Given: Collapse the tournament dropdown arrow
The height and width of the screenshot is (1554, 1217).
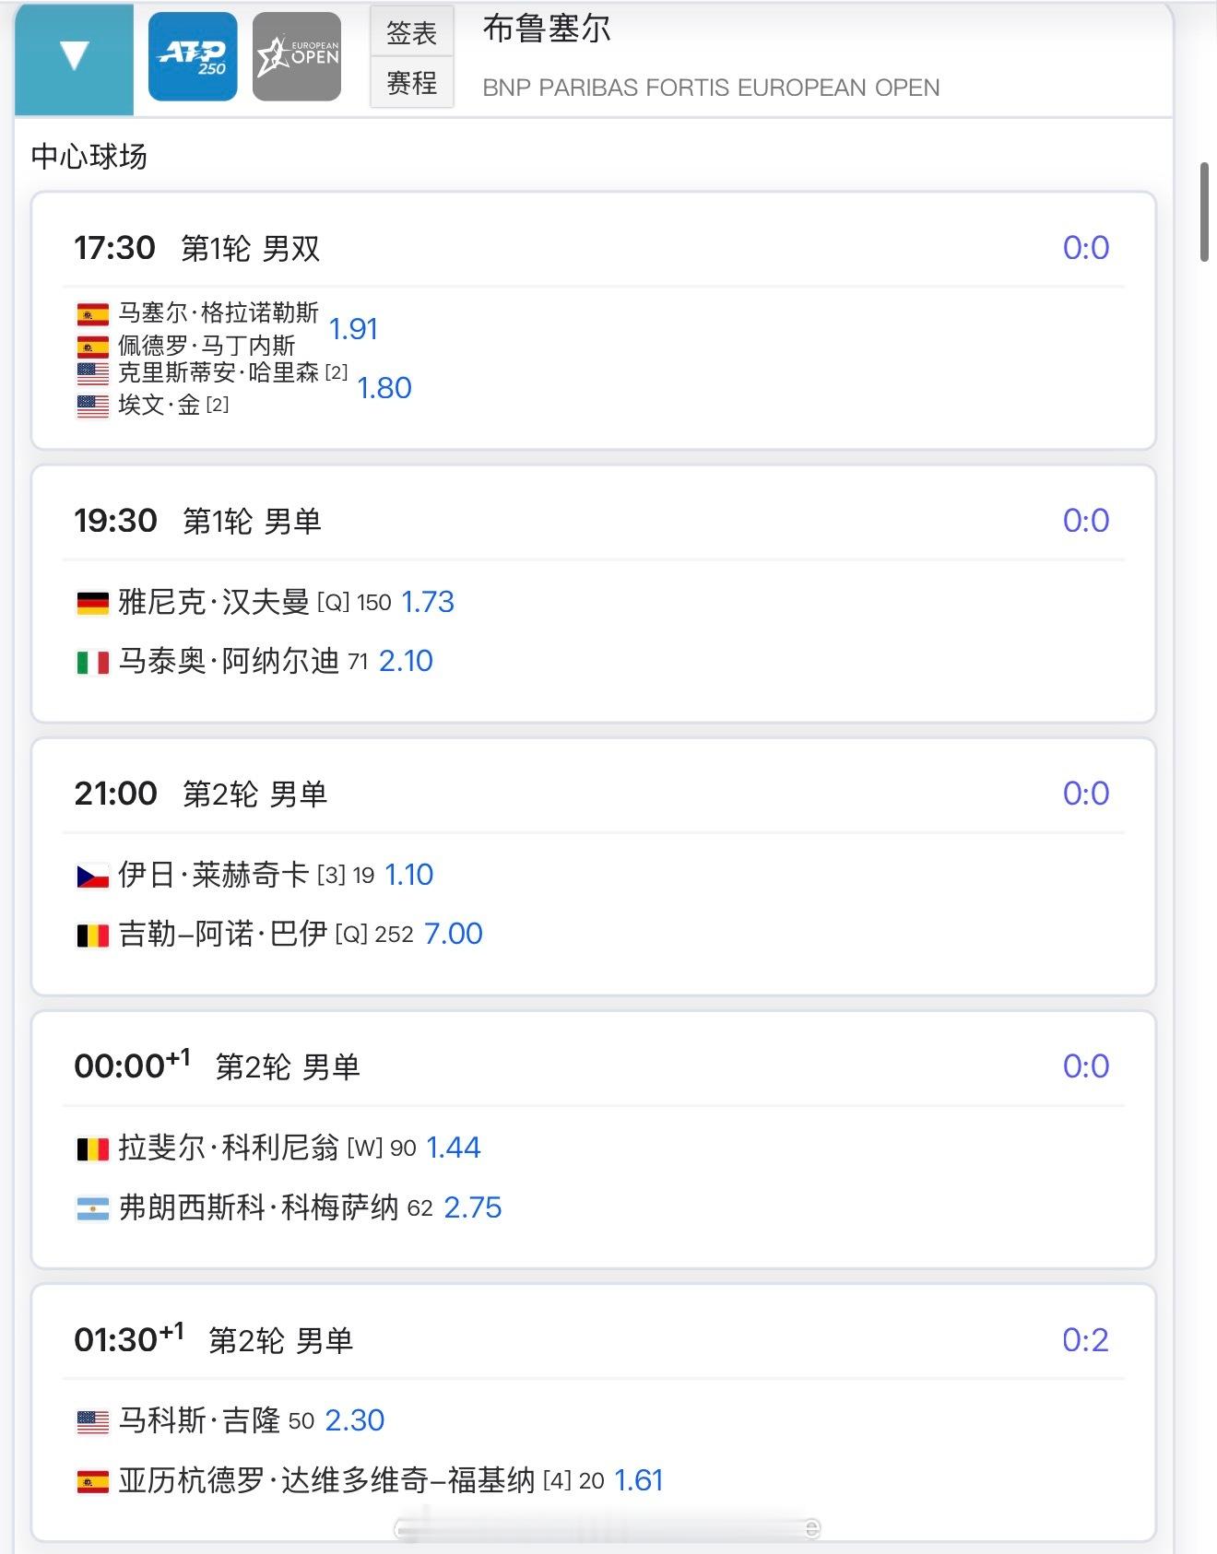Looking at the screenshot, I should [x=74, y=57].
